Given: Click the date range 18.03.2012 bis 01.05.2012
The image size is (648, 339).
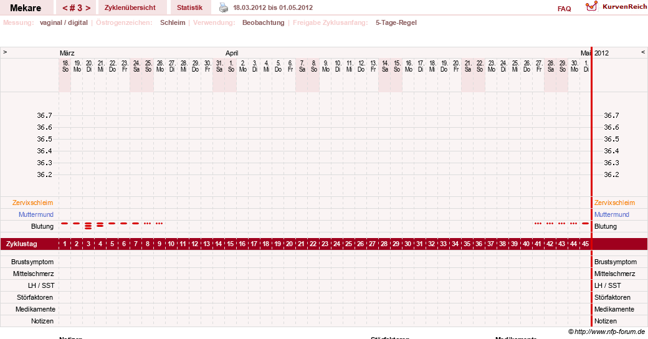Looking at the screenshot, I should click(273, 7).
